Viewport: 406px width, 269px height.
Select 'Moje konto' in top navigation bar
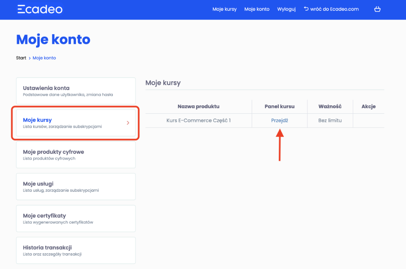[257, 9]
